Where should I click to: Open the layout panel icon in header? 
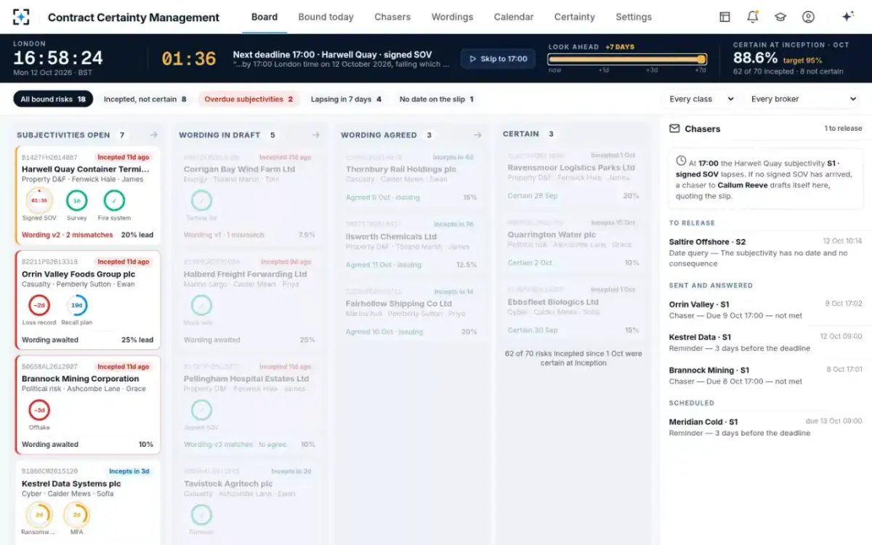tap(724, 17)
